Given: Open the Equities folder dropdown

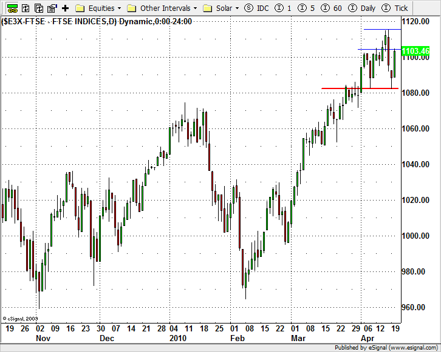Looking at the screenshot, I should pos(98,8).
